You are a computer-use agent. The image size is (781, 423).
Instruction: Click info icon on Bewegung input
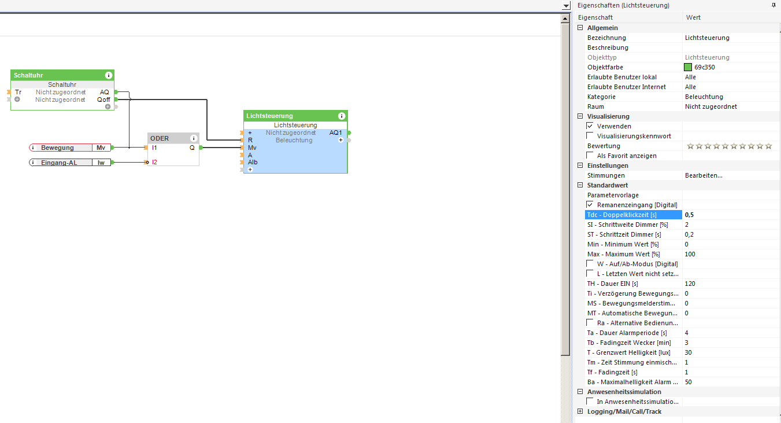tap(33, 148)
